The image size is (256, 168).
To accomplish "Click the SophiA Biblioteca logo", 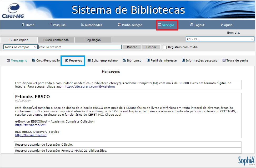I will click(246, 161).
